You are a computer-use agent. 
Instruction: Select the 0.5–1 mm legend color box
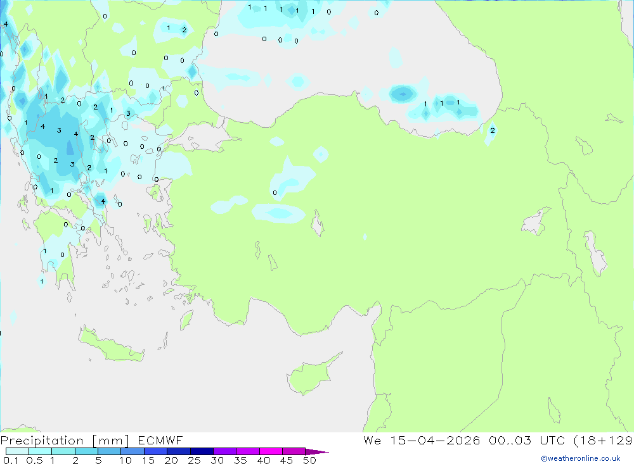(41, 451)
